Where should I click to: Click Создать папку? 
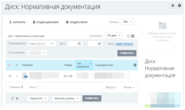(77, 22)
